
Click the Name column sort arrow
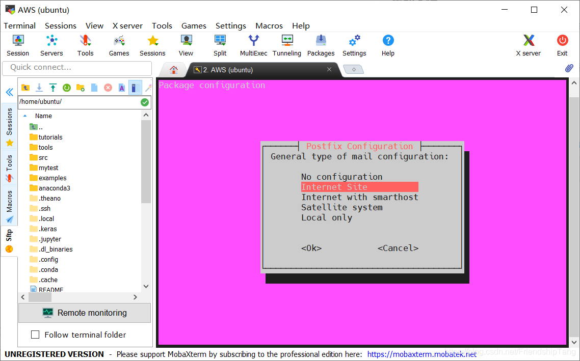tap(25, 116)
